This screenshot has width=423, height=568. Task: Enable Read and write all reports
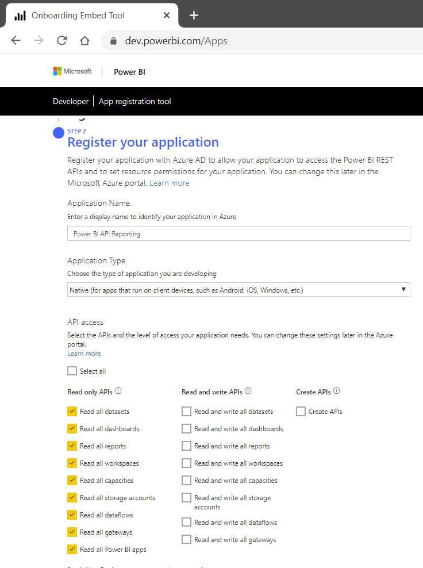pyautogui.click(x=187, y=446)
